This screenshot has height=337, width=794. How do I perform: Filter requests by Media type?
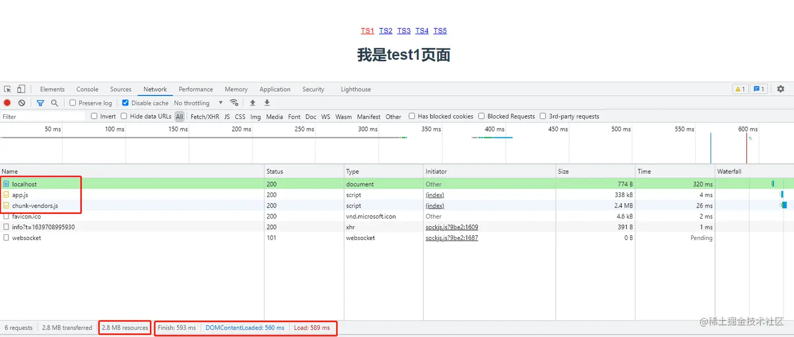tap(274, 117)
